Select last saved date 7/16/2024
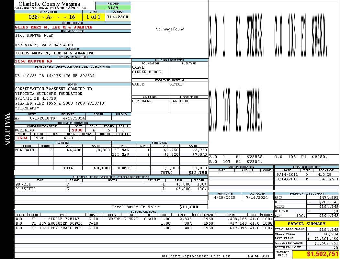Image resolution: width=340 pixels, height=259 pixels. click(257, 198)
